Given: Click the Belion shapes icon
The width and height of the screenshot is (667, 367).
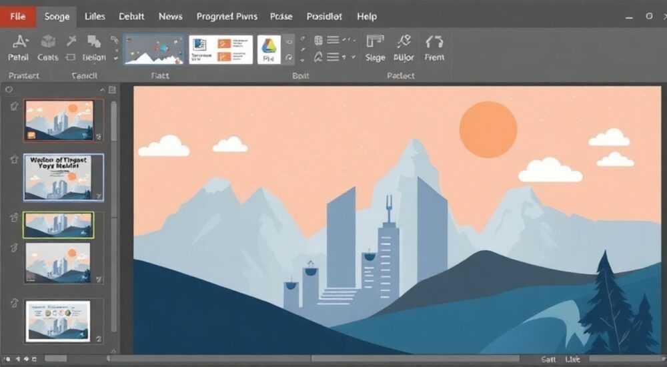Looking at the screenshot, I should click(94, 41).
